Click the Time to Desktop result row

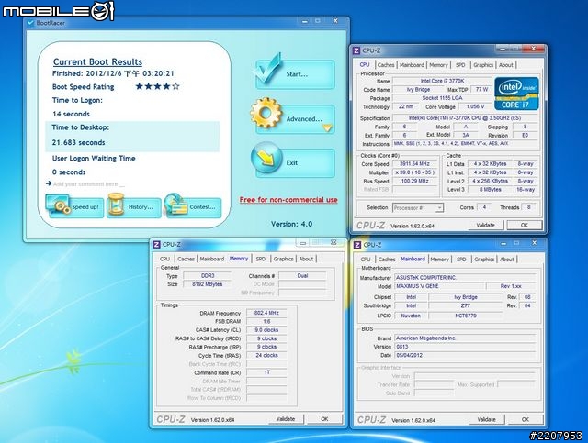click(132, 137)
